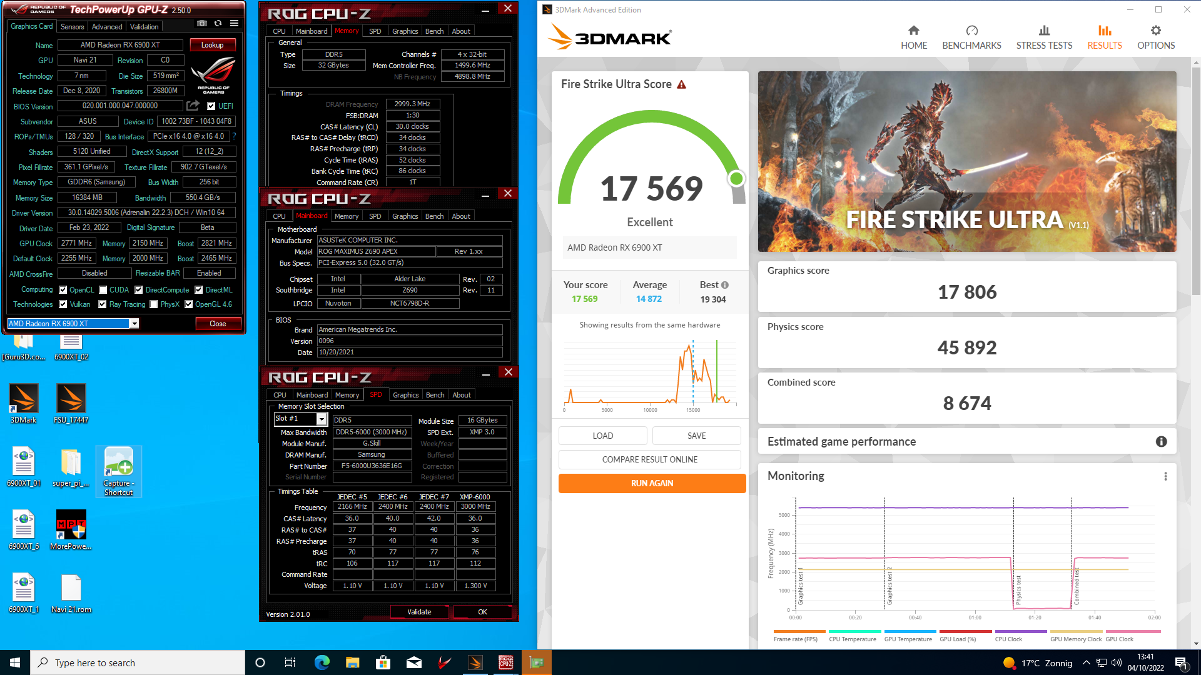This screenshot has width=1201, height=675.
Task: Click the Fire Strike Ultra score warning icon
Action: click(682, 84)
